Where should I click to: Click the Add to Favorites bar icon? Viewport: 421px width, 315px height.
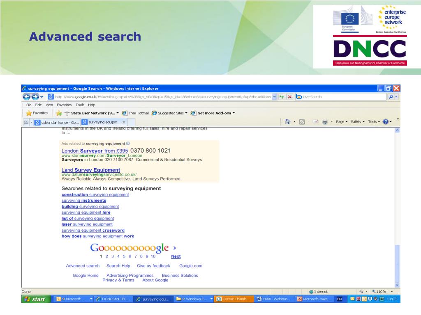click(x=59, y=113)
